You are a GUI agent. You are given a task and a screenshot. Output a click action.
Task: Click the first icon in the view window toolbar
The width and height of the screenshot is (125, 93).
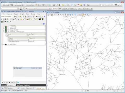click(x=48, y=15)
